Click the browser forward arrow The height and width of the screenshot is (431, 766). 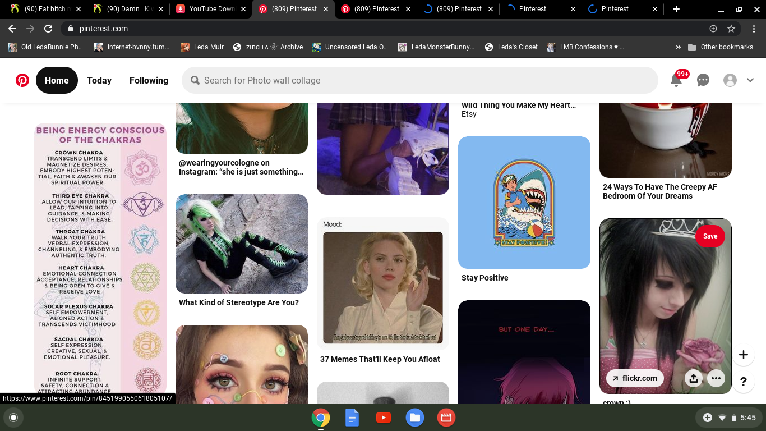pyautogui.click(x=30, y=29)
